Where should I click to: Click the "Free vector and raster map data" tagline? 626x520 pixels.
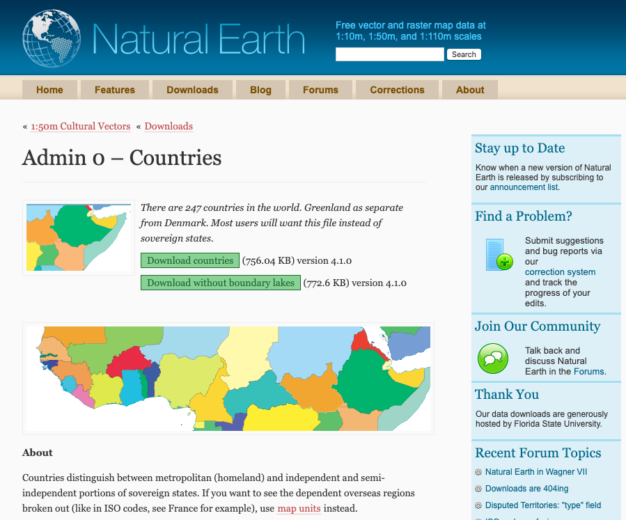click(411, 31)
